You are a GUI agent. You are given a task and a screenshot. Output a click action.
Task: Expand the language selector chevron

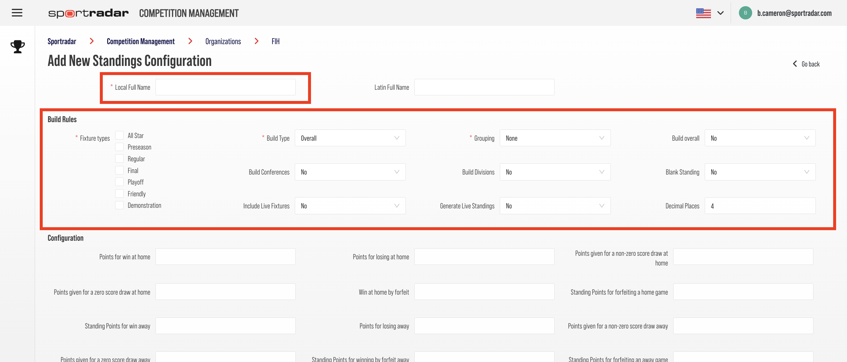pos(720,13)
